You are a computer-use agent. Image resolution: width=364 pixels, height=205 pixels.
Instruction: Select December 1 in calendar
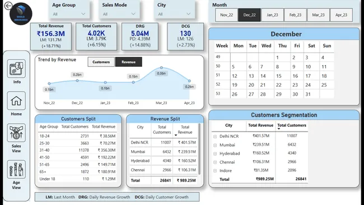pos(277,58)
